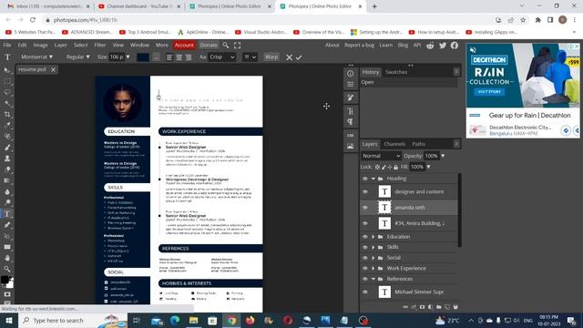Open the Brush settings panel icon
This screenshot has height=328, width=583.
[x=350, y=97]
